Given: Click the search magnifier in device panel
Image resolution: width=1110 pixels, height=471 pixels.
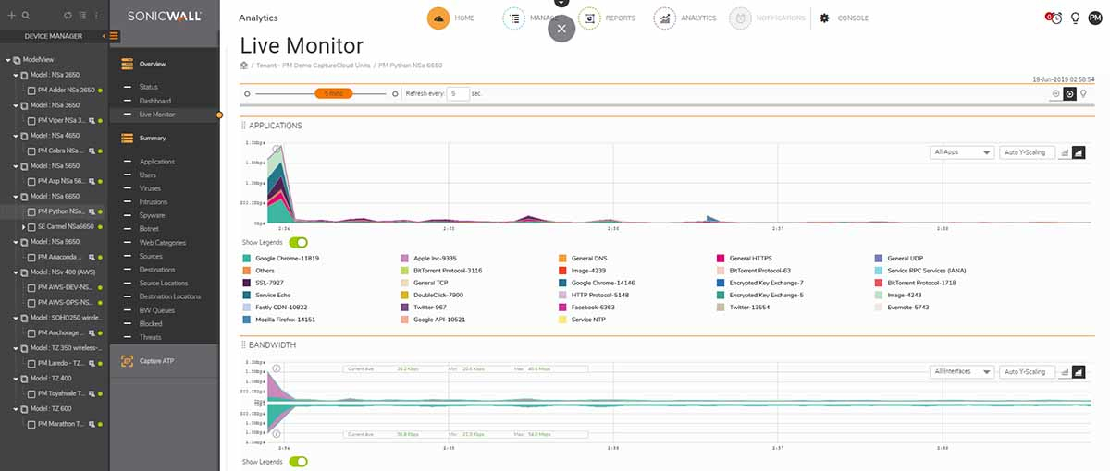Looking at the screenshot, I should pos(25,16).
